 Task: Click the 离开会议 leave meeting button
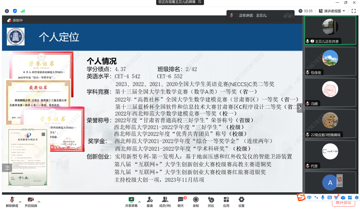click(343, 202)
